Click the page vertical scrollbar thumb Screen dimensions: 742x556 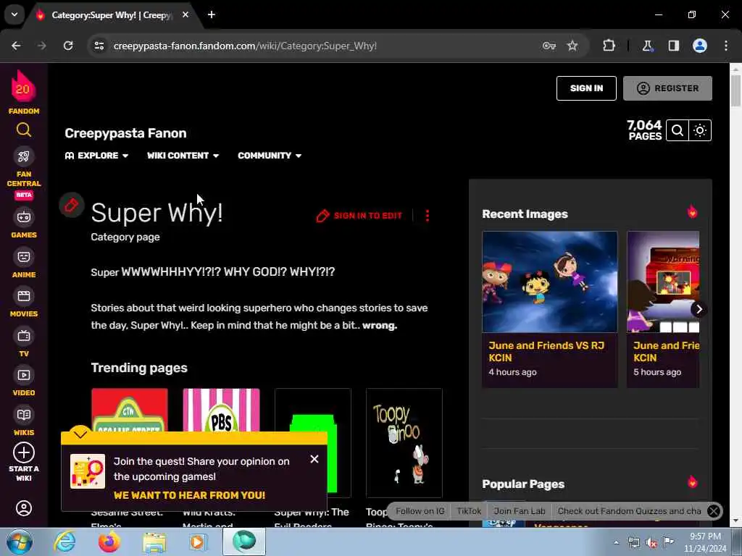[735, 90]
